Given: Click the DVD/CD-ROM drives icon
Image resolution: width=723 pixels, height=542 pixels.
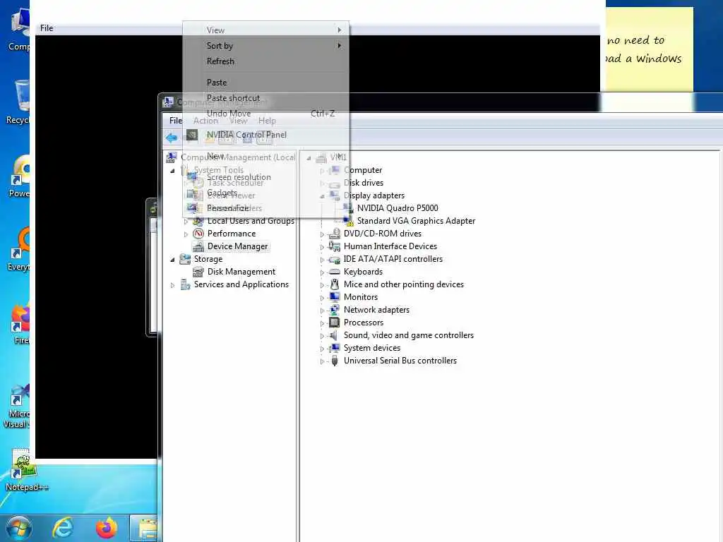Looking at the screenshot, I should [x=334, y=234].
